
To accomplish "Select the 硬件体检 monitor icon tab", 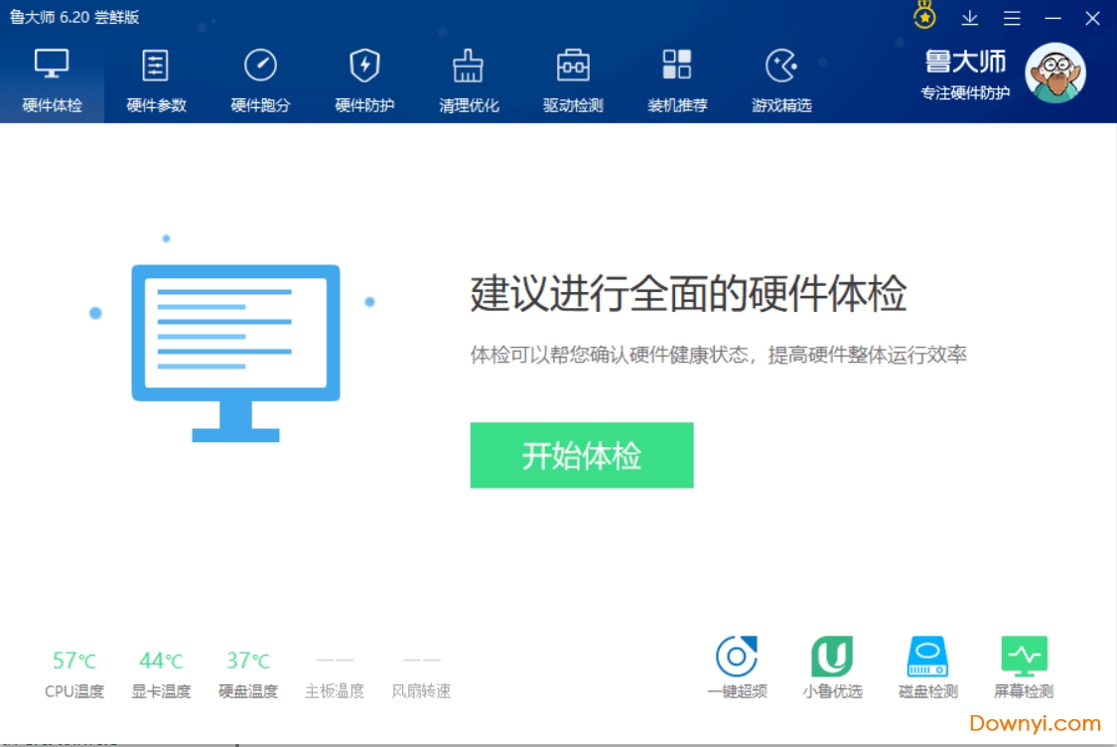I will (52, 79).
